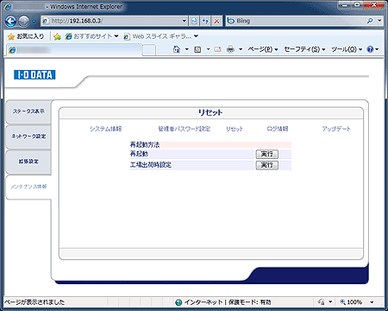Select the ネットワーク設定 sidebar tab

click(28, 136)
